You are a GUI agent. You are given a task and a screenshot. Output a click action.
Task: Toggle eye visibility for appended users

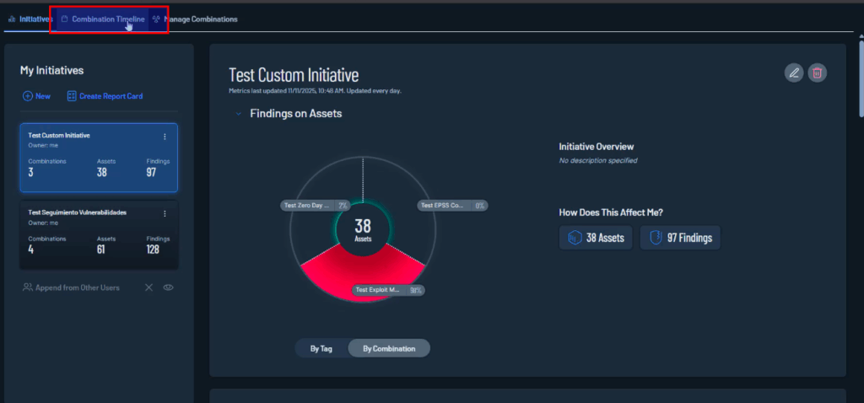168,287
